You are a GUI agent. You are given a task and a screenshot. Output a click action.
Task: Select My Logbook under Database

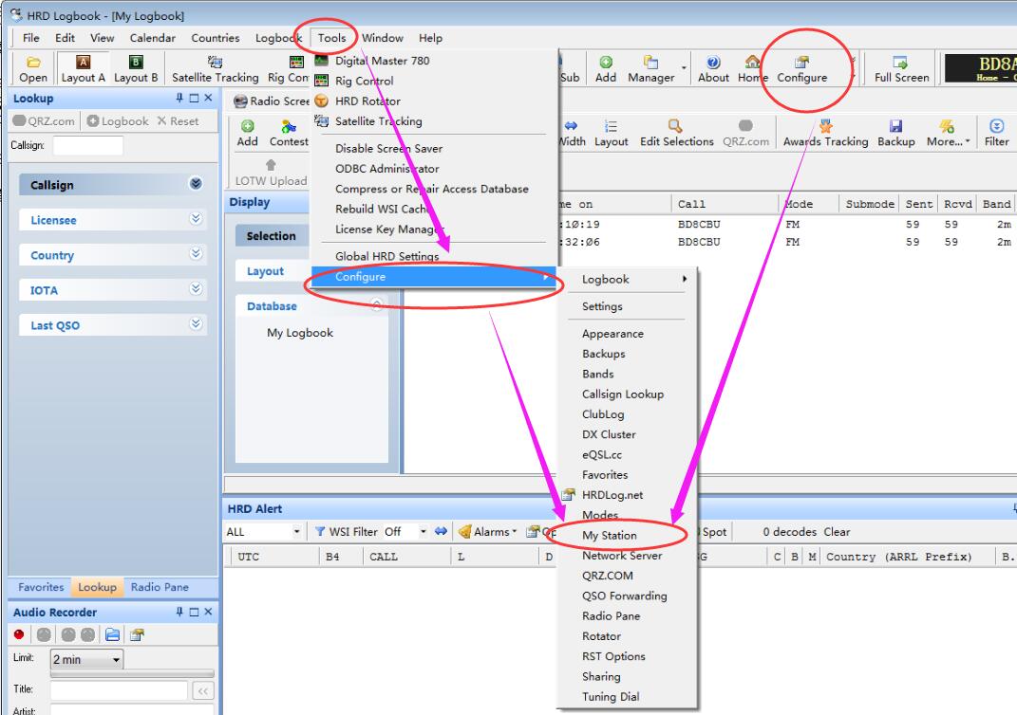tap(300, 333)
